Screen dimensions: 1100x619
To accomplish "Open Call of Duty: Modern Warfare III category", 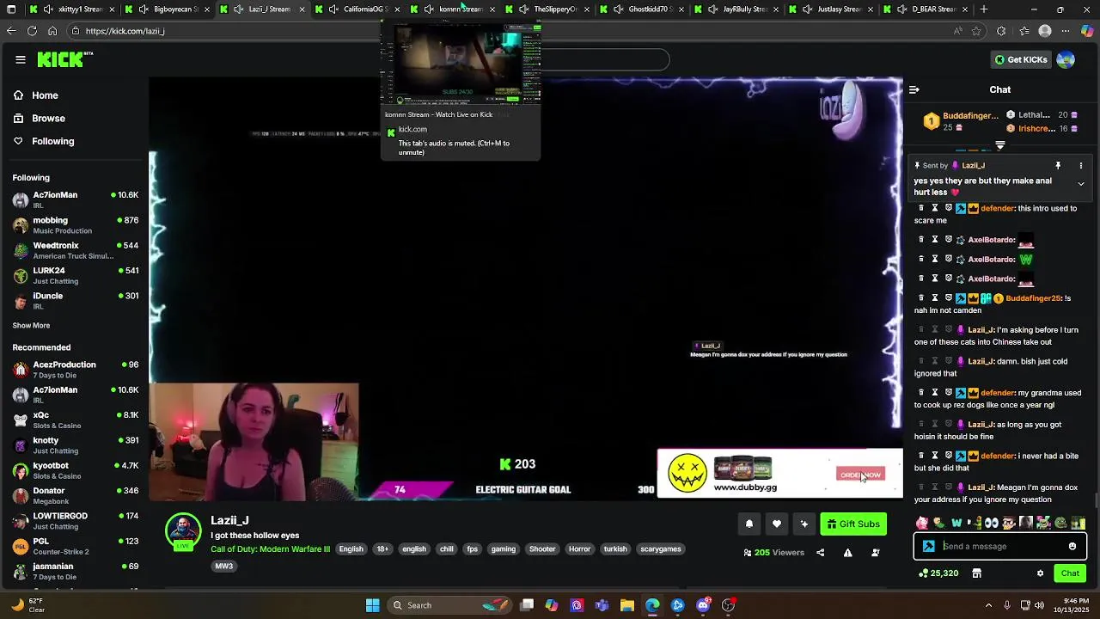I will pos(270,549).
